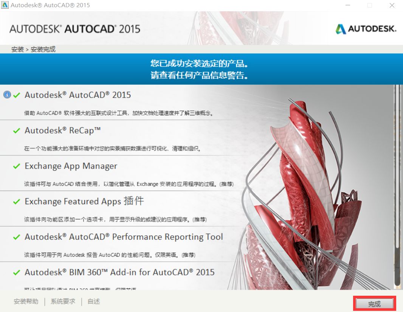Image resolution: width=403 pixels, height=312 pixels.
Task: Click the checkmark beside Exchange Featured Apps 插件
Action: point(17,202)
